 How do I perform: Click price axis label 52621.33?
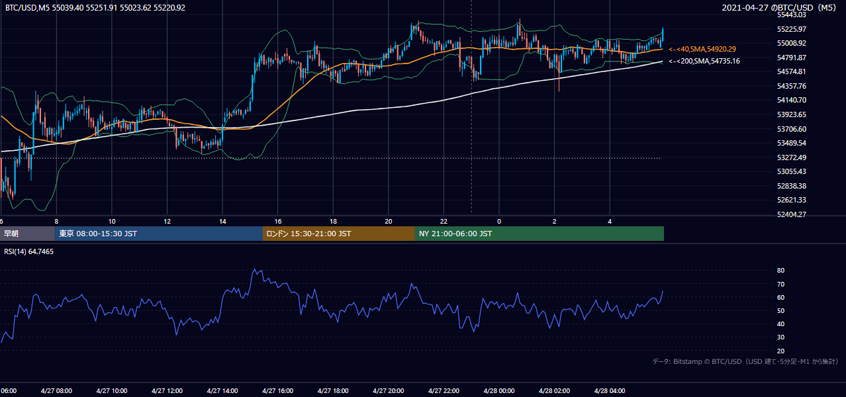(791, 200)
